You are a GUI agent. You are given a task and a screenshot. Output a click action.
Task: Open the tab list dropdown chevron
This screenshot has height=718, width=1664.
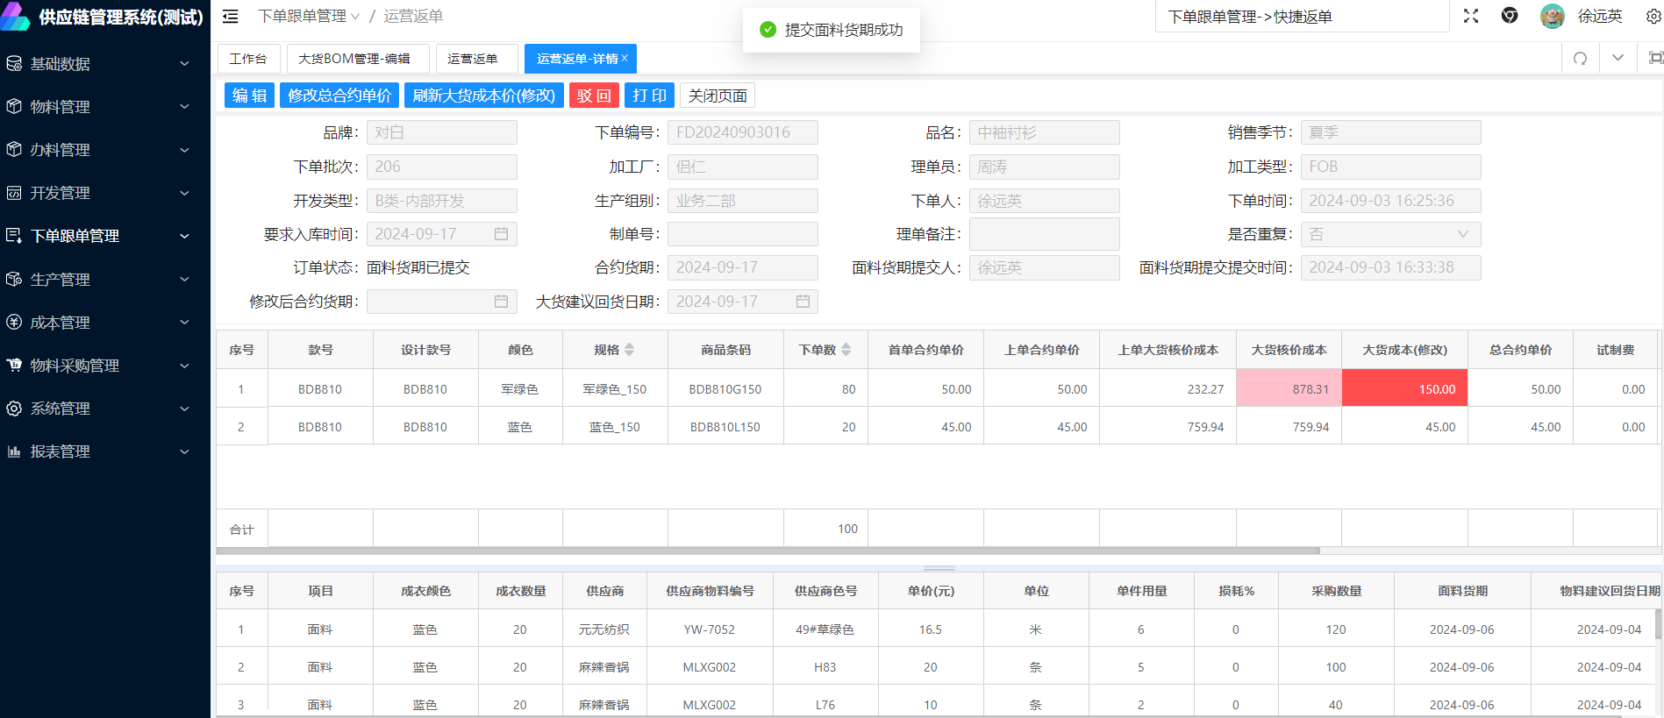click(x=1618, y=59)
